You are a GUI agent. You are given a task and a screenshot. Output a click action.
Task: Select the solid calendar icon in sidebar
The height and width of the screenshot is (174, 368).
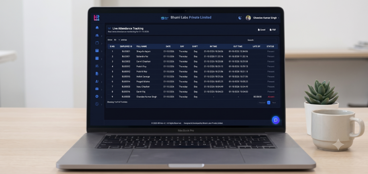[x=97, y=58]
